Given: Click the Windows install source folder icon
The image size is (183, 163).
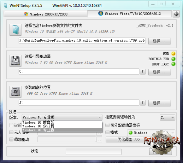Looking at the screenshot, I should point(15,30).
